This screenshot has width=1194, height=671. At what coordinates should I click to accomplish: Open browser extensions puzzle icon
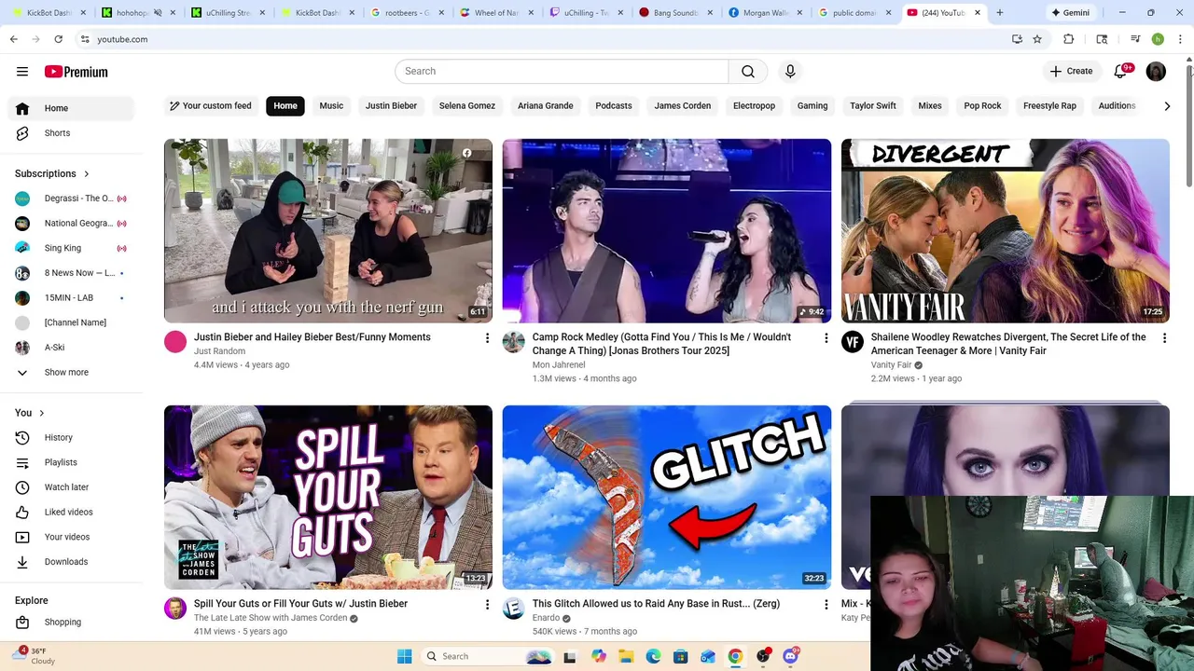click(x=1069, y=39)
